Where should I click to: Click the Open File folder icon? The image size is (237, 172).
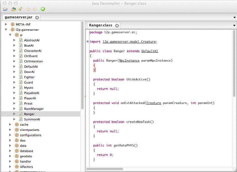[x=5, y=9]
